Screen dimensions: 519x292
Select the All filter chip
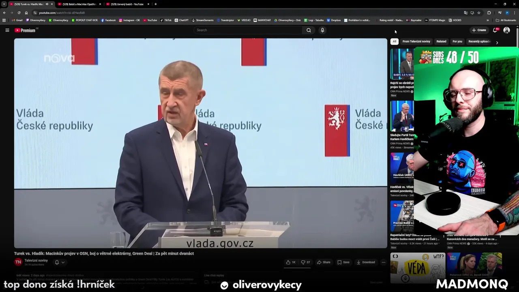click(394, 41)
